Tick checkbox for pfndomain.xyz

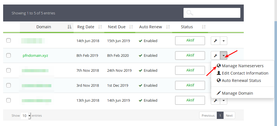tap(9, 55)
